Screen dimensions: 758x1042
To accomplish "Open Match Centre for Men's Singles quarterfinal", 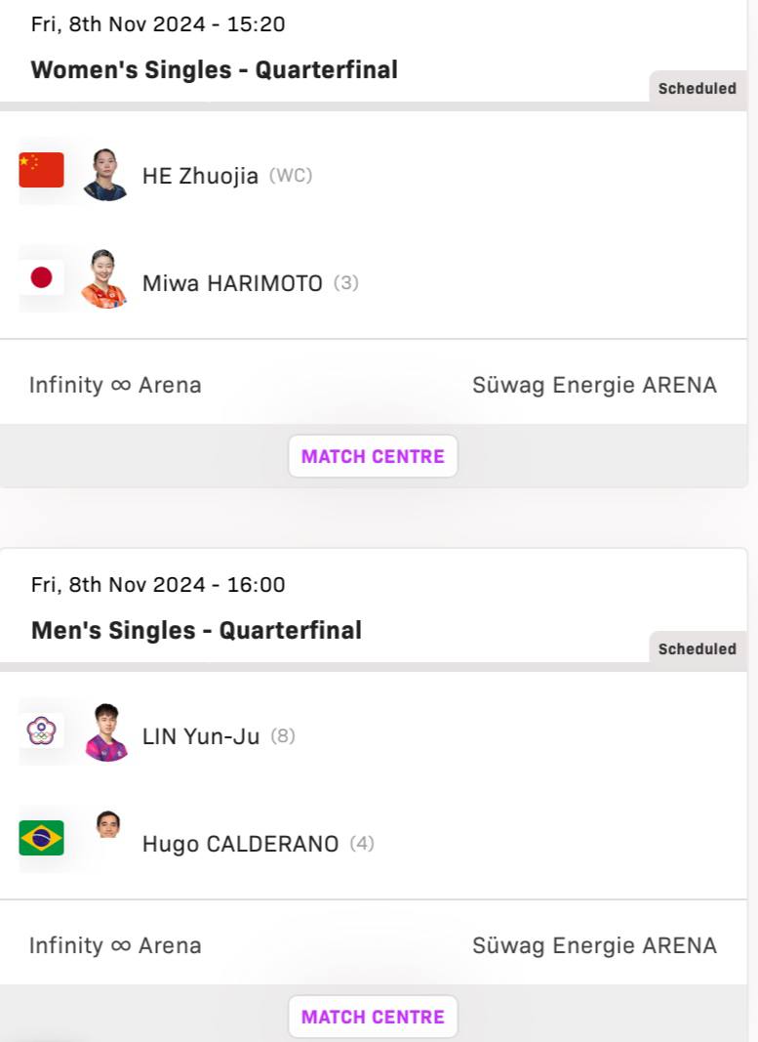I will [x=373, y=1017].
